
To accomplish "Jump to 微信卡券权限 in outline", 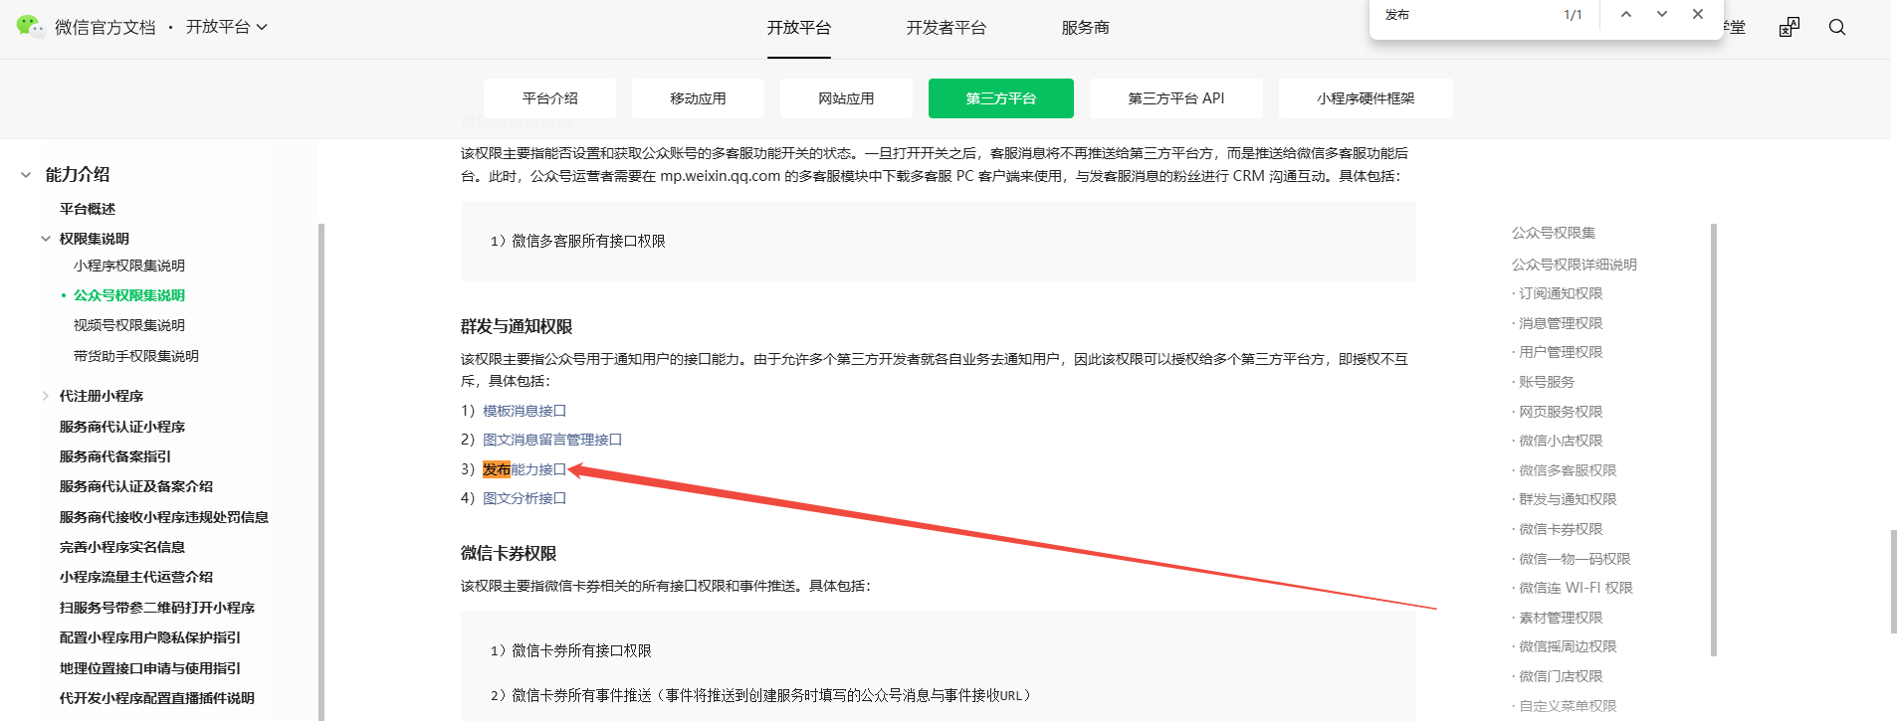I will (x=1561, y=529).
